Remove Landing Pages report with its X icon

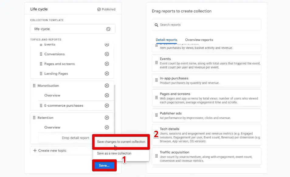107,74
